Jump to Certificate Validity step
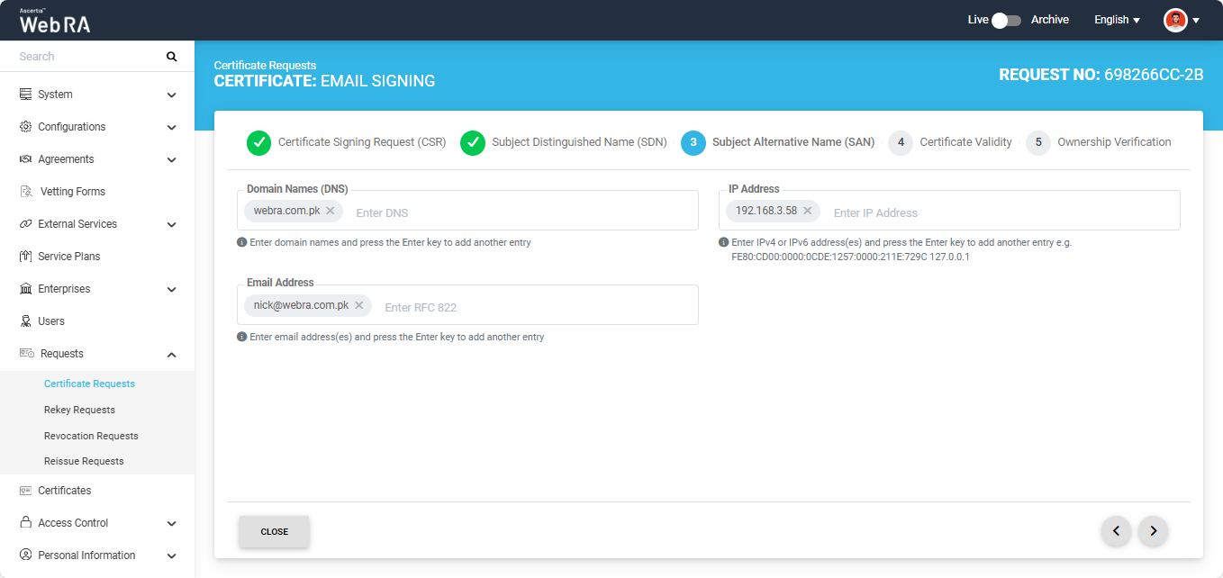Image resolution: width=1223 pixels, height=578 pixels. click(950, 142)
